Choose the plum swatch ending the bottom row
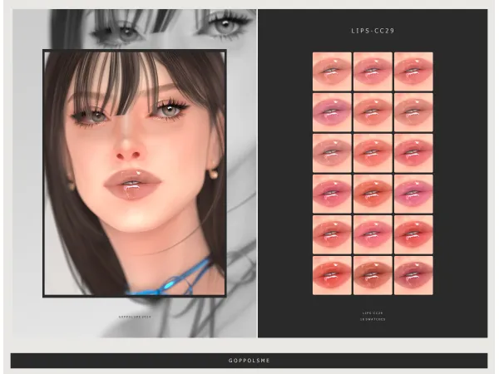The height and width of the screenshot is (374, 499). point(413,275)
